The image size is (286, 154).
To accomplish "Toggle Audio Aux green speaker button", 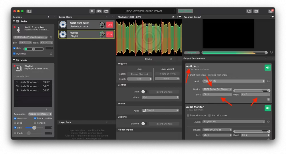I will [268, 68].
